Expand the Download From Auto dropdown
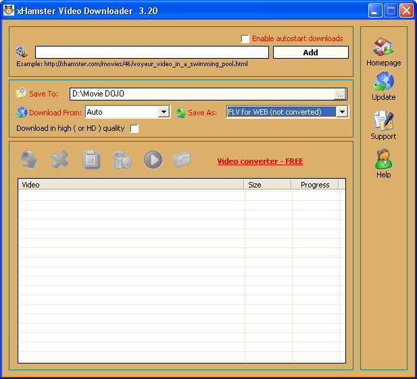 (x=164, y=112)
